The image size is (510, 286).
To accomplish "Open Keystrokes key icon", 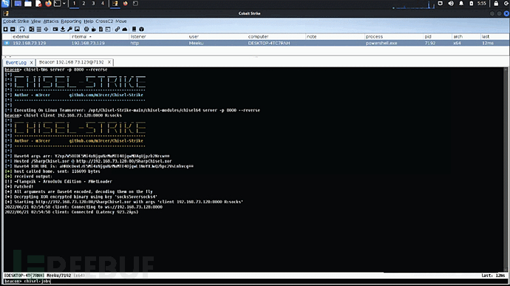I will tap(69, 30).
